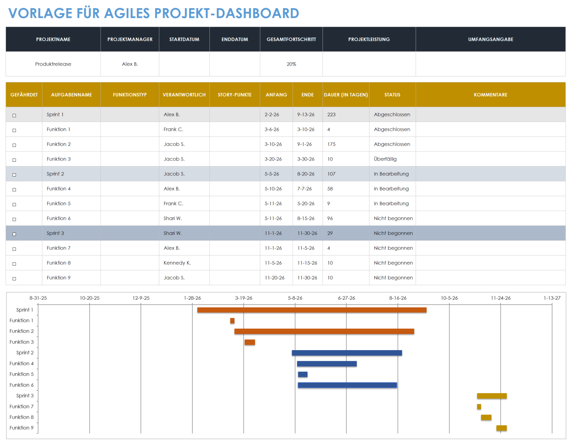Tick the Gefährdet checkbox for Funktion 2
This screenshot has width=572, height=441.
coord(14,145)
